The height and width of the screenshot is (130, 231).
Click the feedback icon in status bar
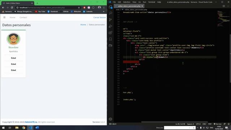(225, 124)
